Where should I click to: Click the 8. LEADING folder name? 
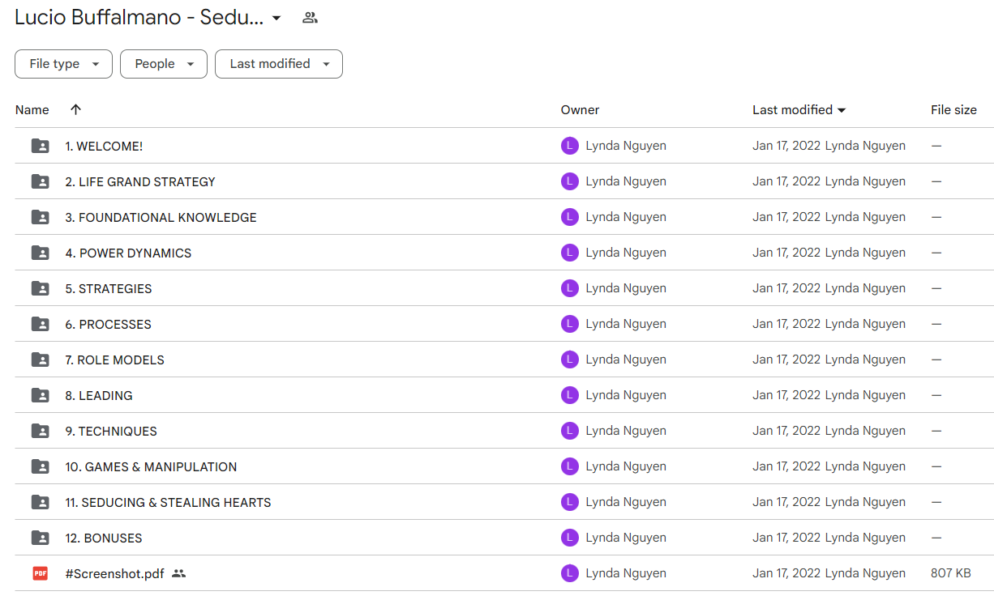99,396
